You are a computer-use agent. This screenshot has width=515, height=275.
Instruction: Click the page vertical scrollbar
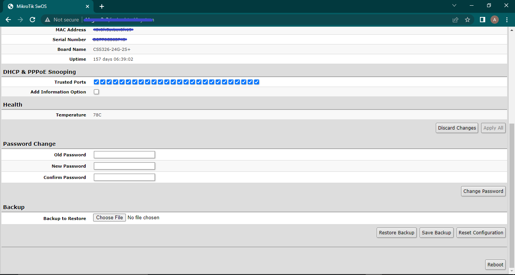point(512,188)
